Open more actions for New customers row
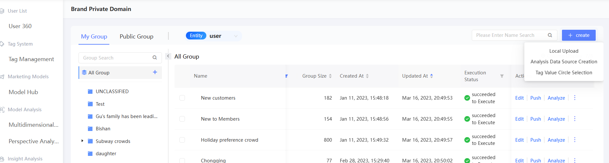Screen dimensions: 609x163 575,98
